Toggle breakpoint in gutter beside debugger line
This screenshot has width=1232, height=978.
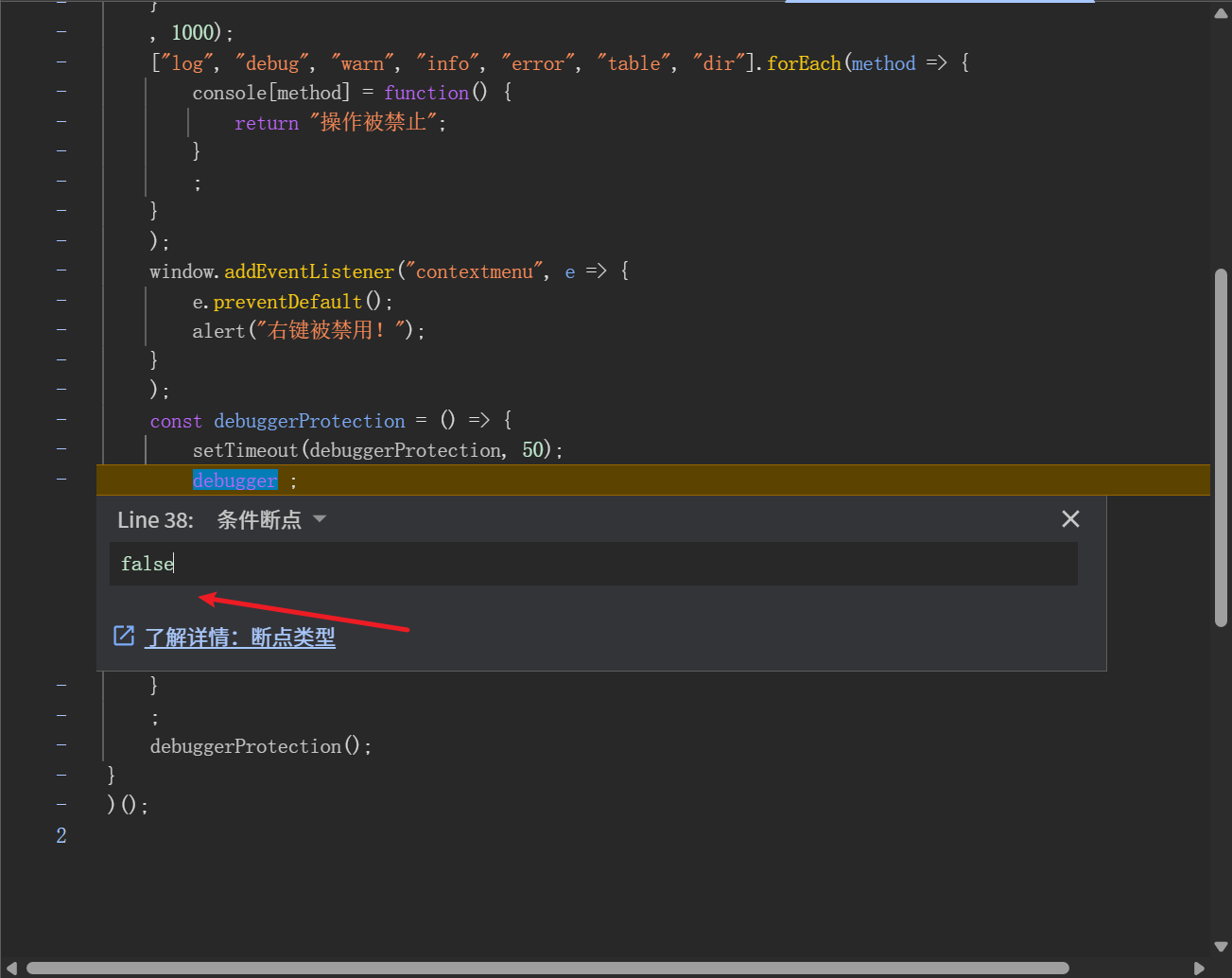click(61, 480)
